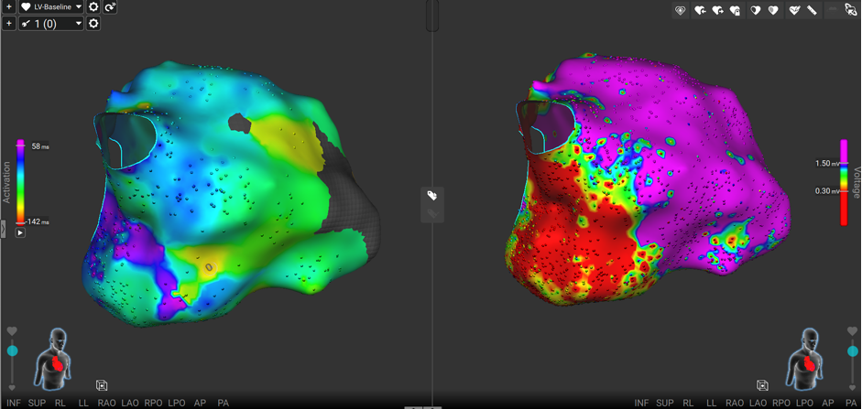Click the heart with lock icon
This screenshot has width=862, height=409.
736,10
